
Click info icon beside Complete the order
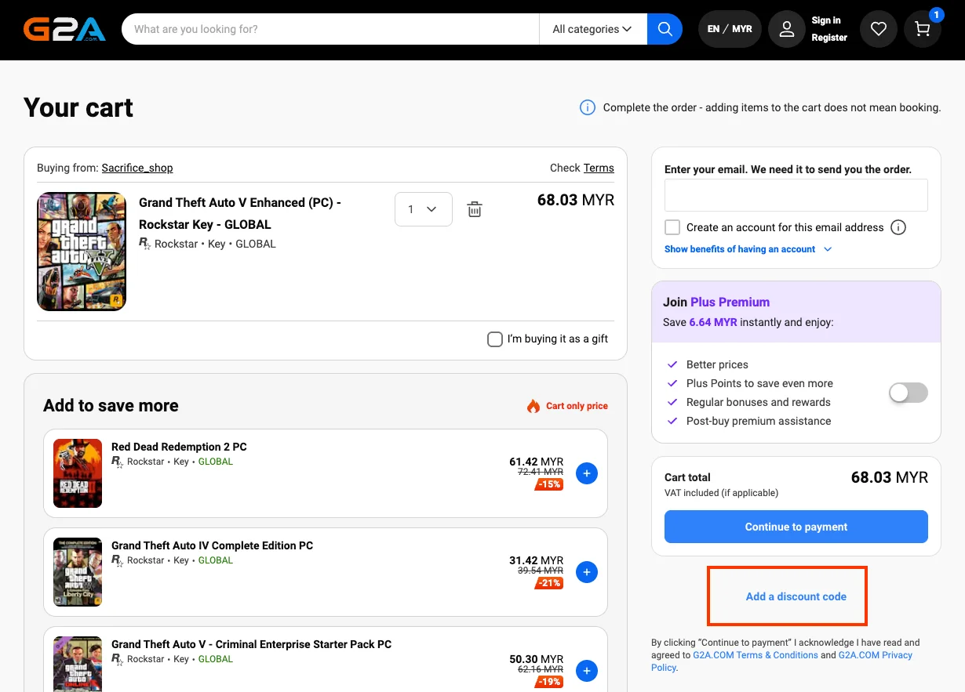pyautogui.click(x=587, y=107)
